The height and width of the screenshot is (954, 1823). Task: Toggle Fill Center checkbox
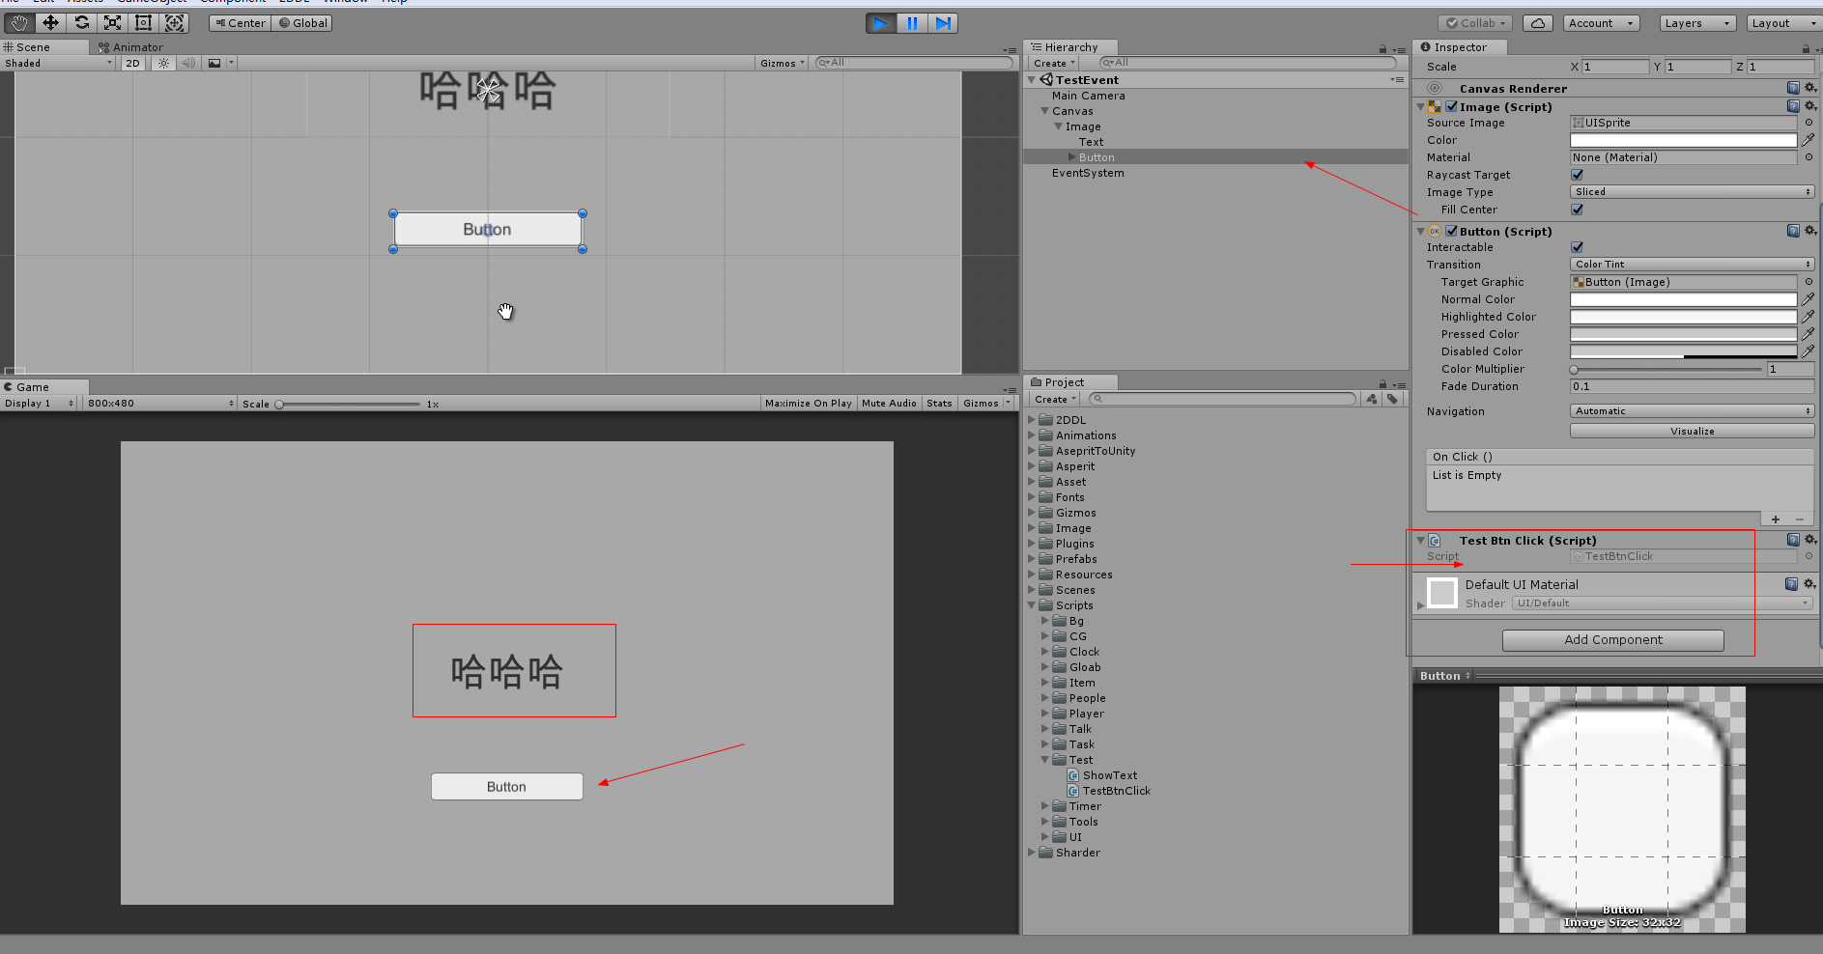coord(1578,210)
